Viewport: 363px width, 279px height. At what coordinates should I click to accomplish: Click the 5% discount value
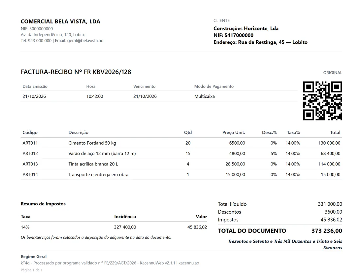click(274, 154)
